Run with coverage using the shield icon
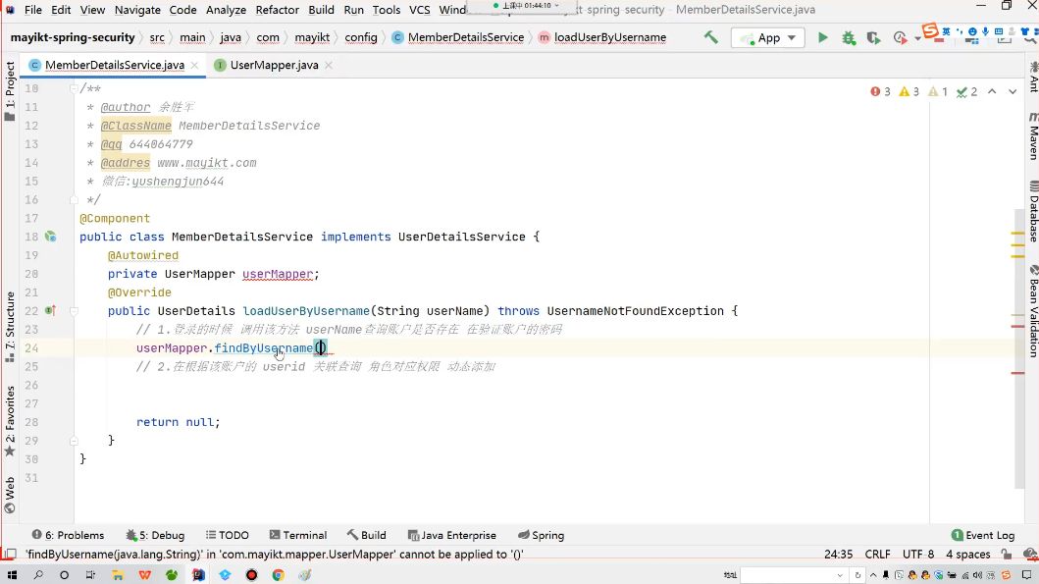The height and width of the screenshot is (584, 1039). pyautogui.click(x=873, y=37)
